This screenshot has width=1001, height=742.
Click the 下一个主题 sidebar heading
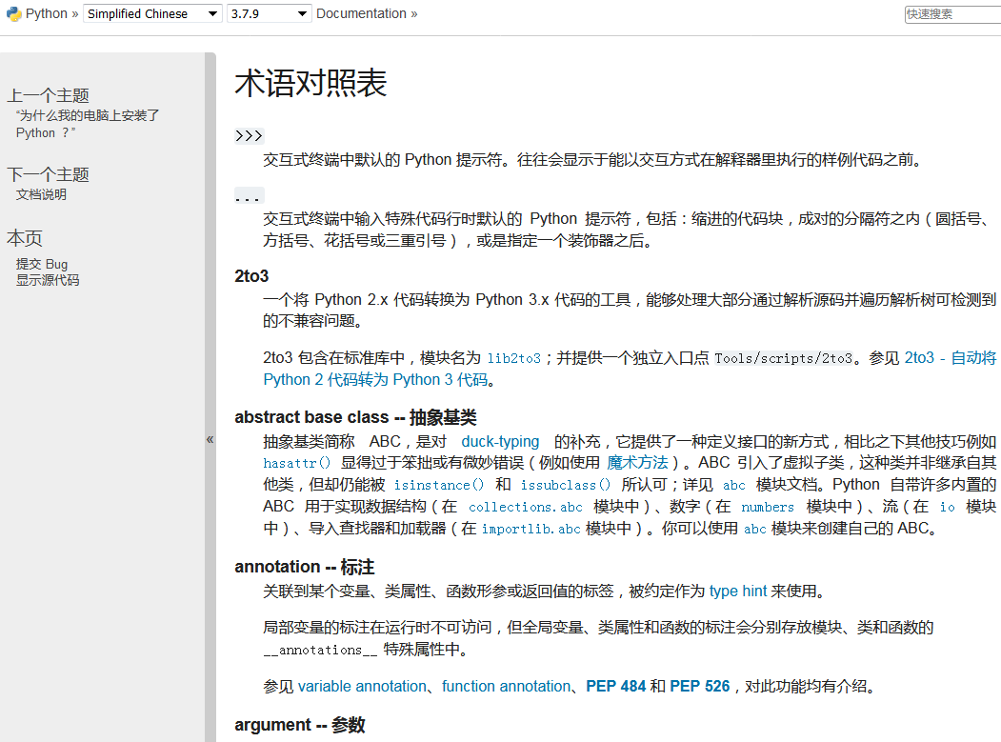pyautogui.click(x=48, y=175)
